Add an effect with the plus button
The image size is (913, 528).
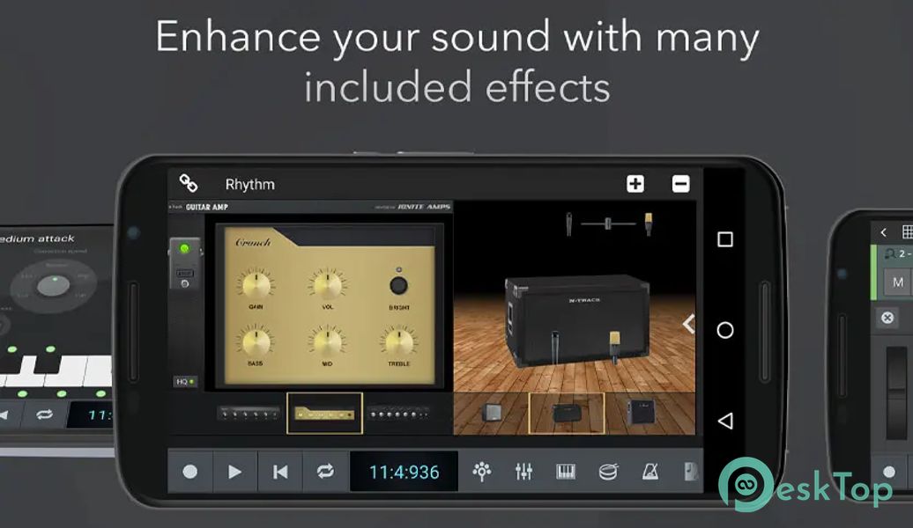click(x=635, y=184)
